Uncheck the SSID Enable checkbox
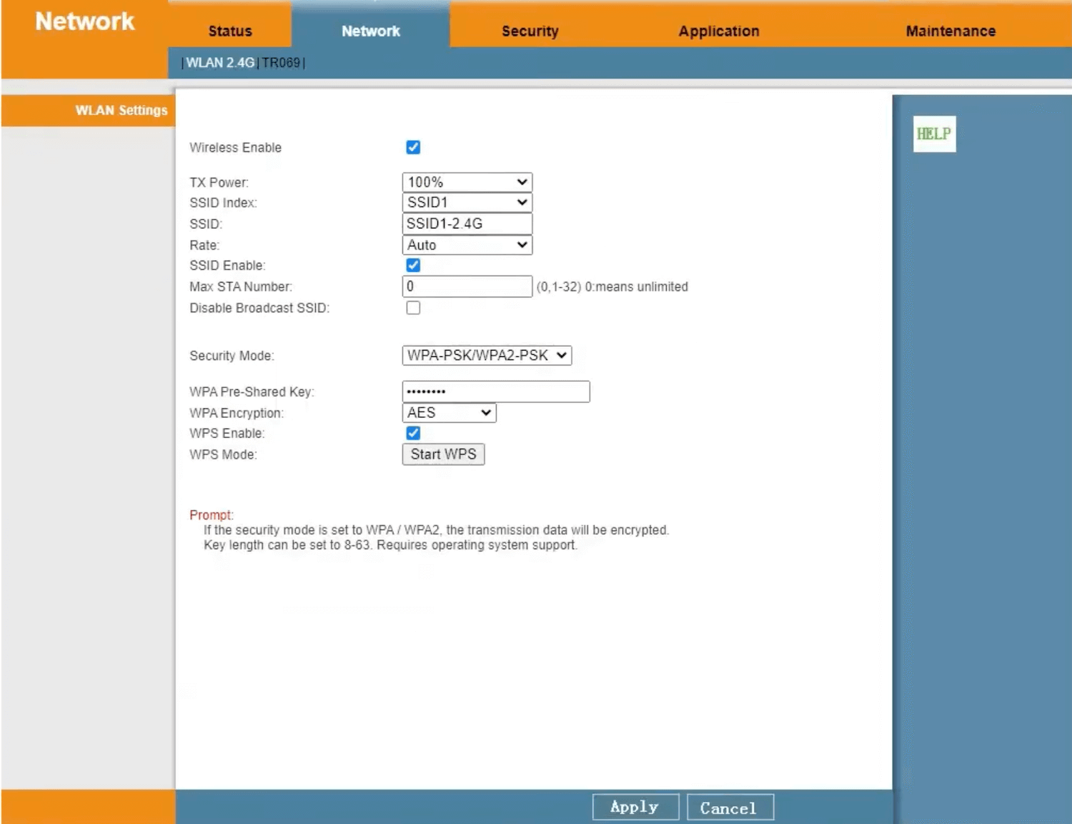The image size is (1072, 824). 413,265
